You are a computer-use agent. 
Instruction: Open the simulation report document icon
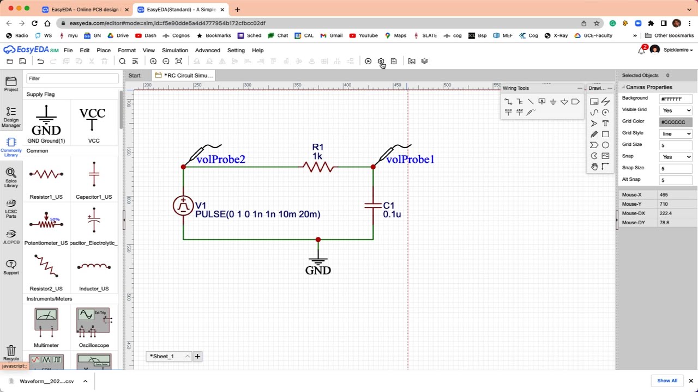tap(394, 62)
